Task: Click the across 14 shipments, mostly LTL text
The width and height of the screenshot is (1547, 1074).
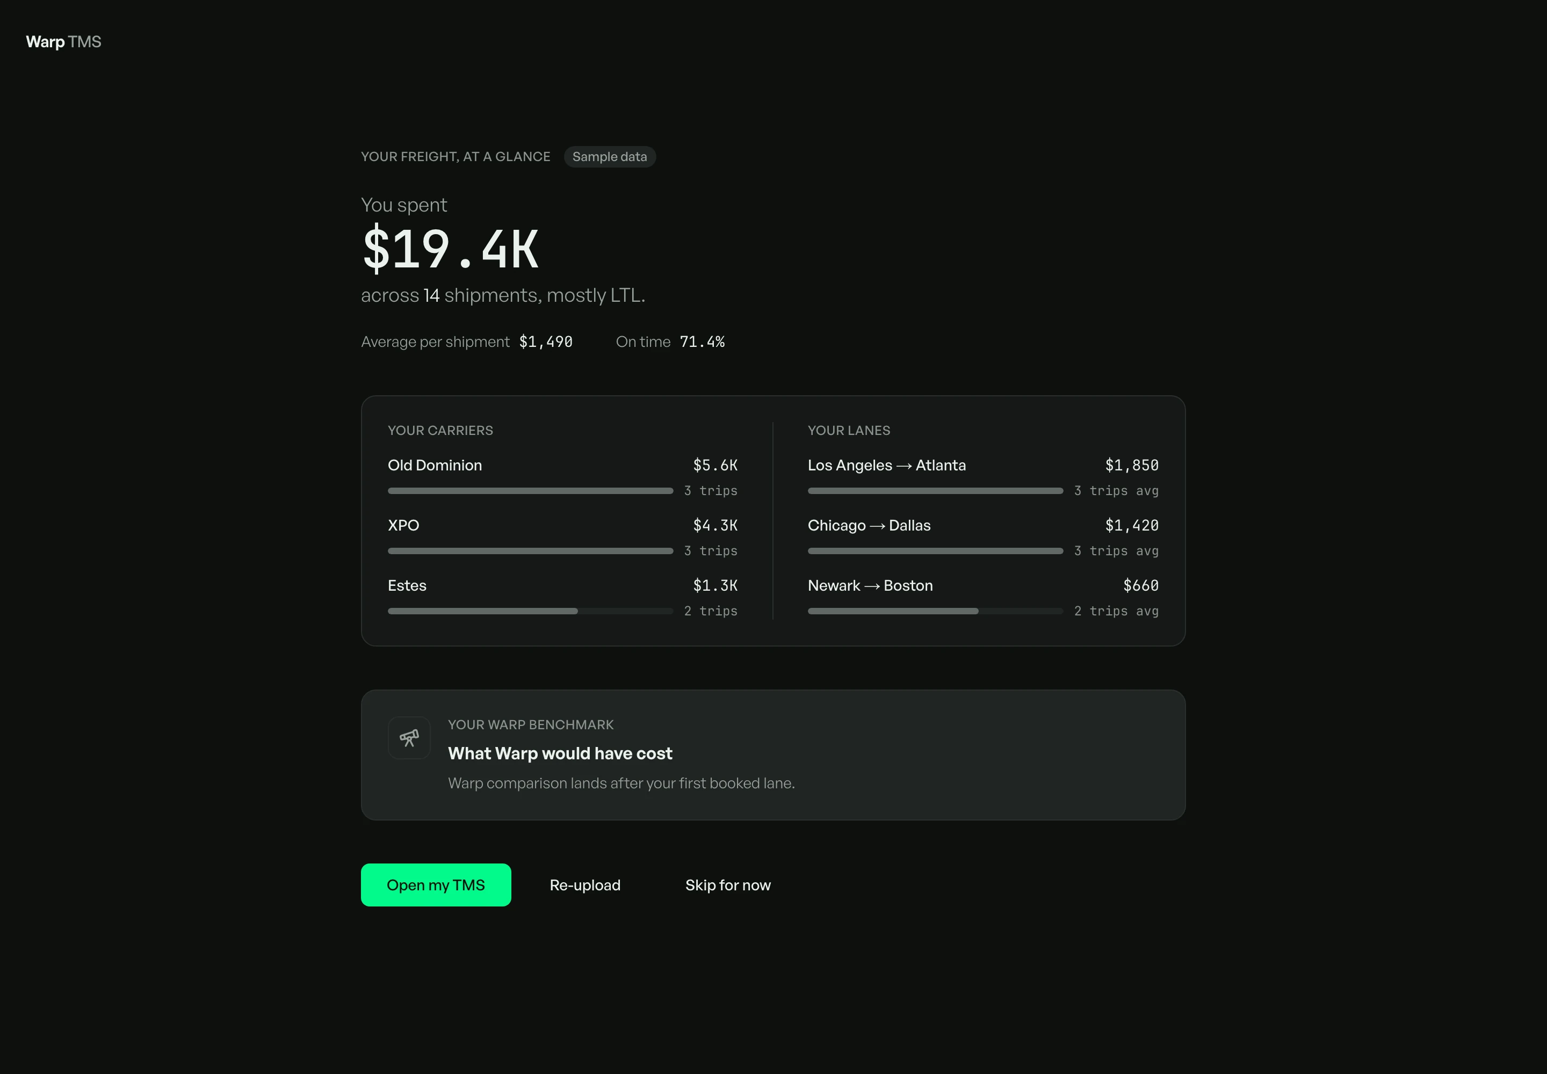Action: coord(503,295)
